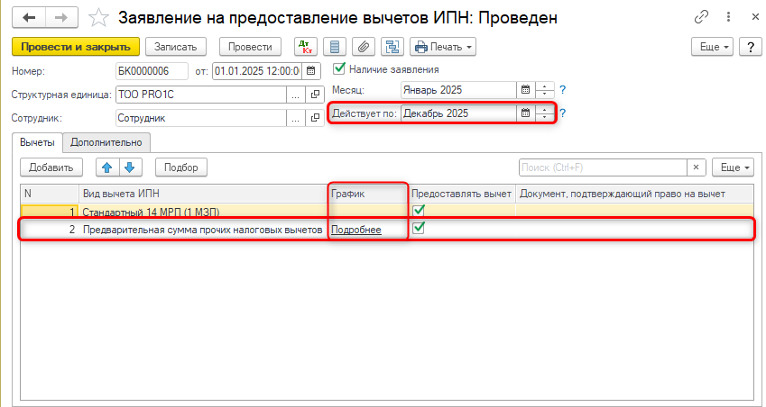Open the Печать dropdown
The image size is (766, 407).
[x=443, y=47]
